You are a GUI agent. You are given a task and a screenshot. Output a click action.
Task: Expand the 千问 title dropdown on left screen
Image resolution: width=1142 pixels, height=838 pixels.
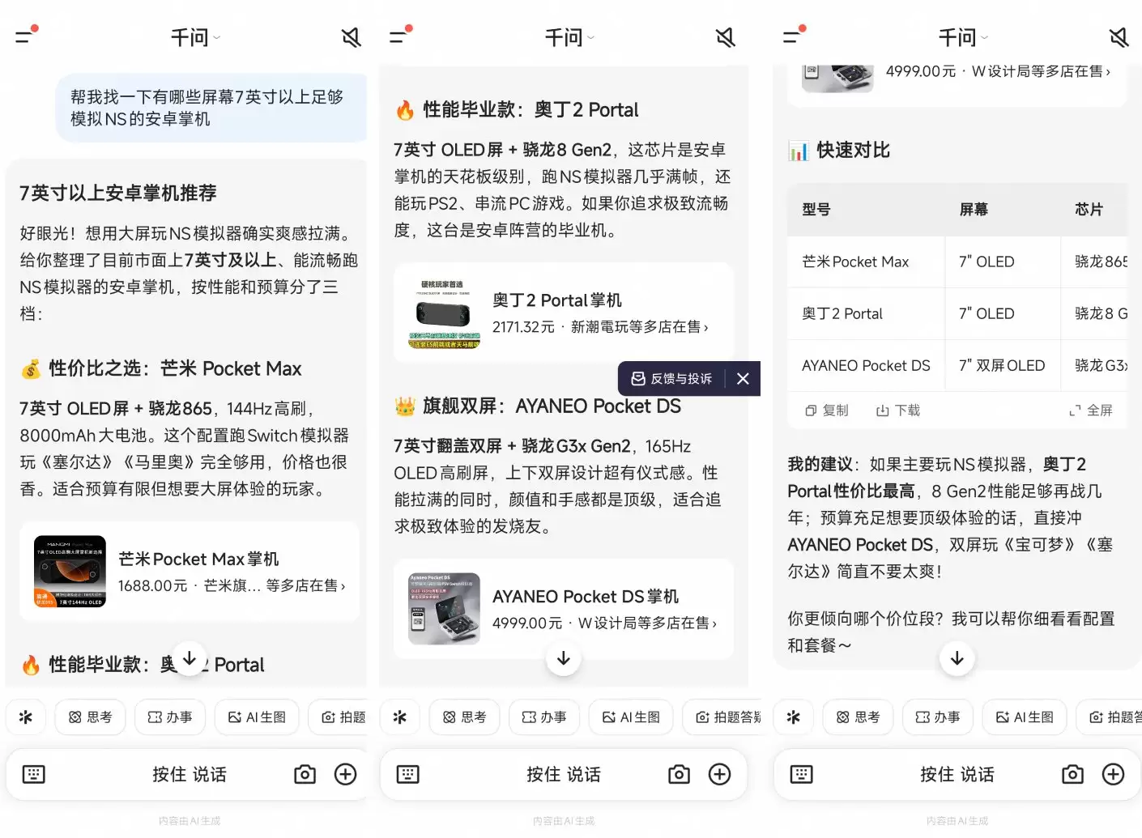pyautogui.click(x=195, y=37)
